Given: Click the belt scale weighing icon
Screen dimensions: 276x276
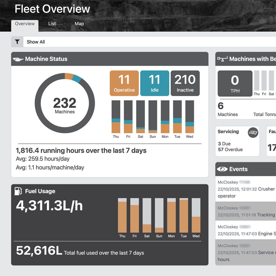Looking at the screenshot, I should (x=222, y=59).
